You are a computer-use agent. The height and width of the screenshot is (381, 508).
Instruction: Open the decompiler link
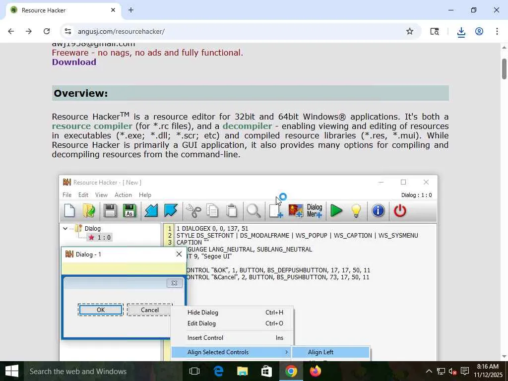tap(247, 126)
